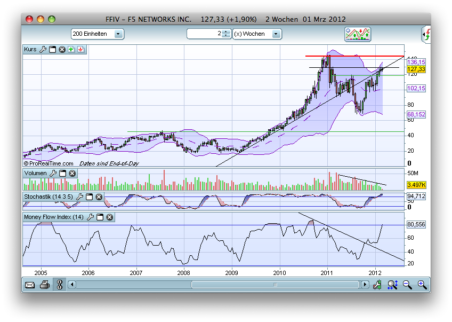Screen dimensions: 452x322
Task: Close the Stochastik indicator panel
Action: (99, 197)
